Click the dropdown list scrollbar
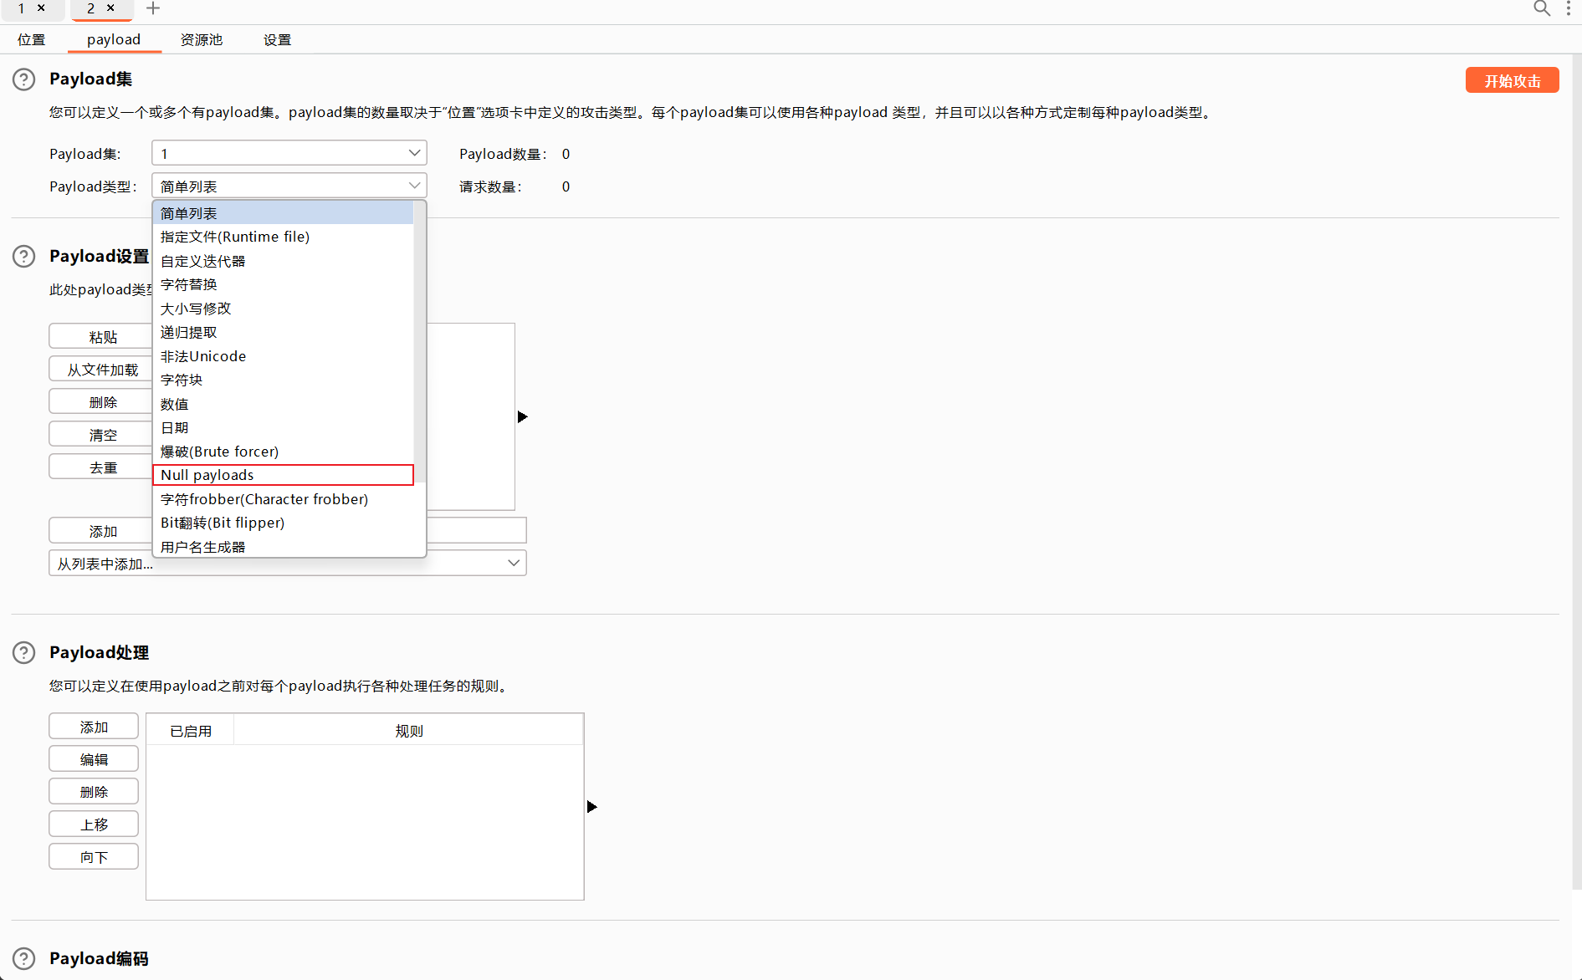 click(x=420, y=343)
